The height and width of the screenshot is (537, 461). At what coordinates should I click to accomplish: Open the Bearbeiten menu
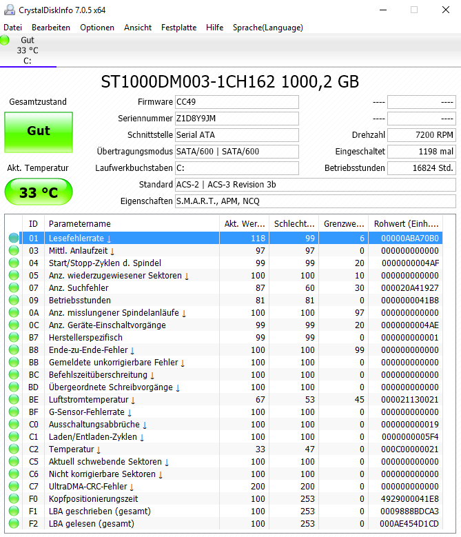(51, 28)
